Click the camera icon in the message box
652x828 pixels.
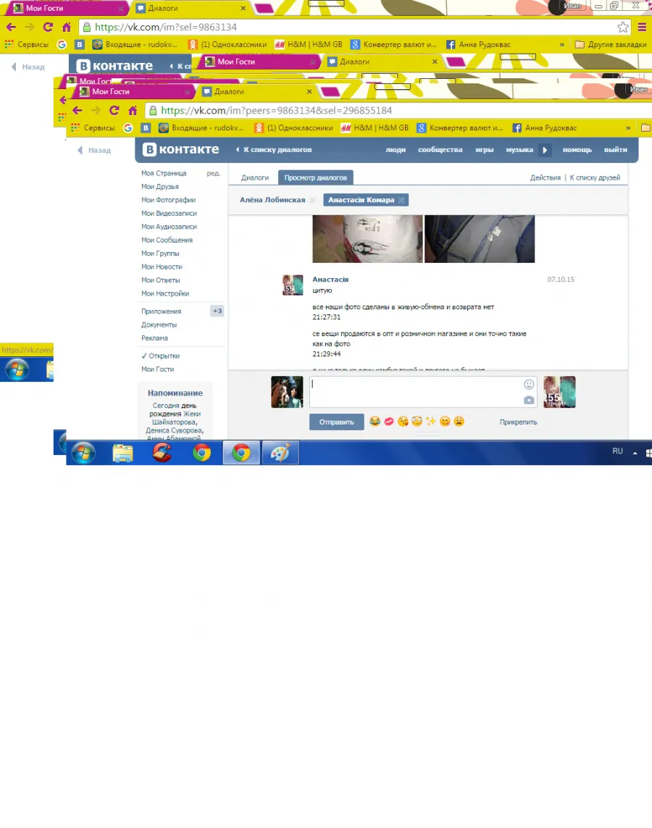coord(528,401)
